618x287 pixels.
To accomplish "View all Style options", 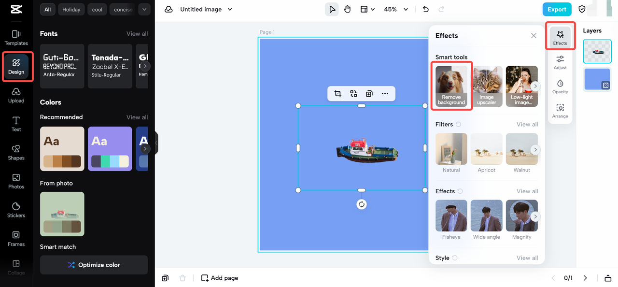I will [527, 258].
